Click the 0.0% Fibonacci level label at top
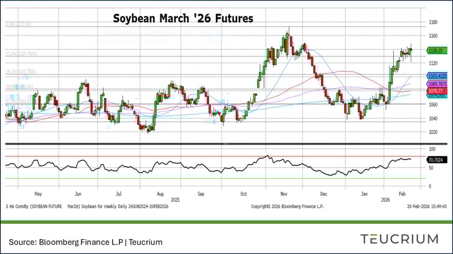The image size is (453, 254). 19,24
